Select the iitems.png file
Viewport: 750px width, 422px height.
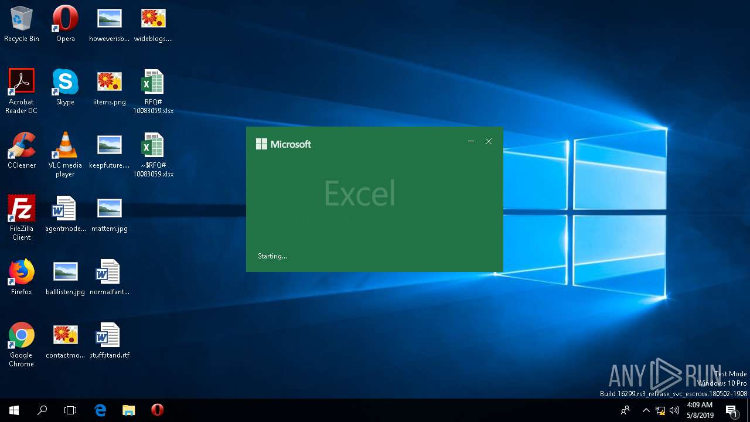[109, 87]
